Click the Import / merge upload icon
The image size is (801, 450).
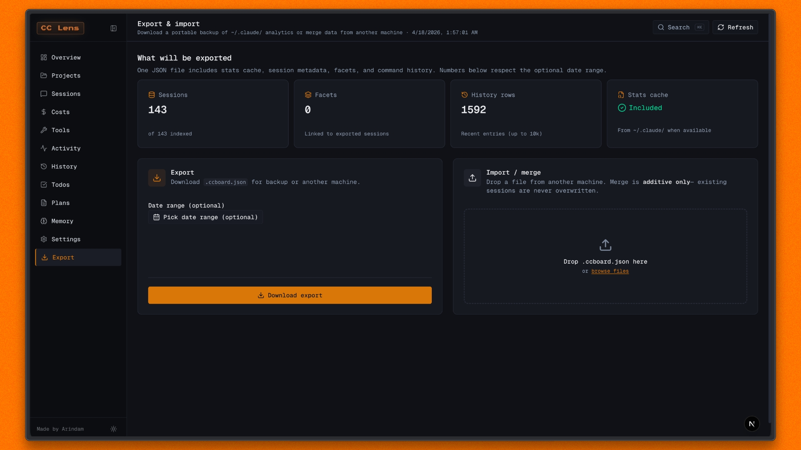[x=472, y=178]
